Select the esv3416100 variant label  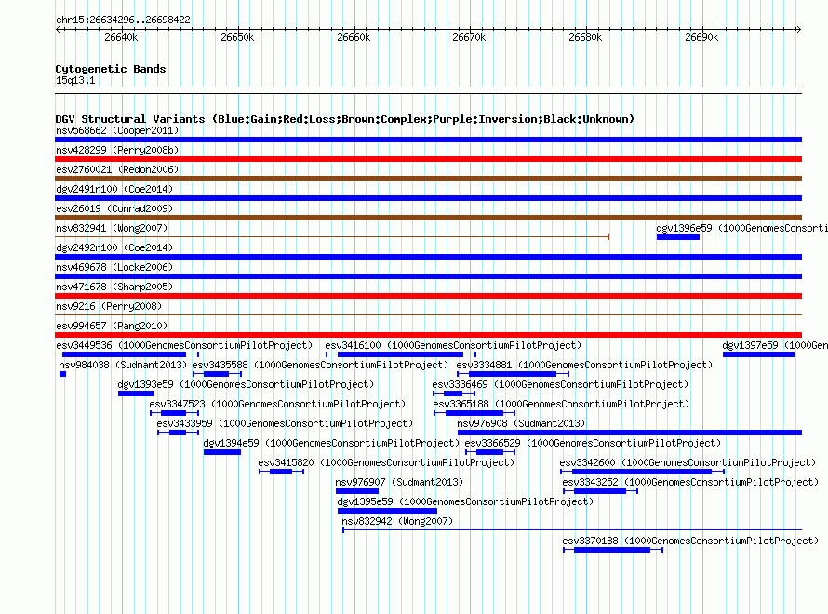click(x=453, y=345)
